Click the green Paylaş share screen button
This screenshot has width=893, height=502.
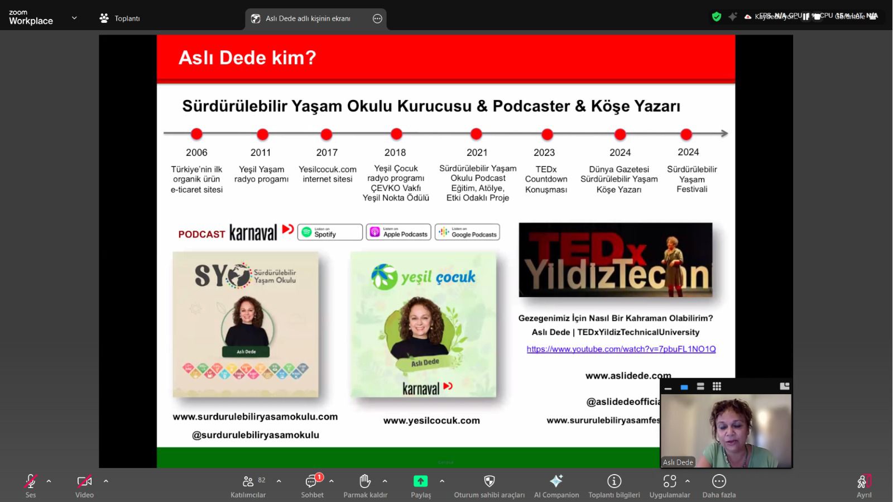click(420, 485)
